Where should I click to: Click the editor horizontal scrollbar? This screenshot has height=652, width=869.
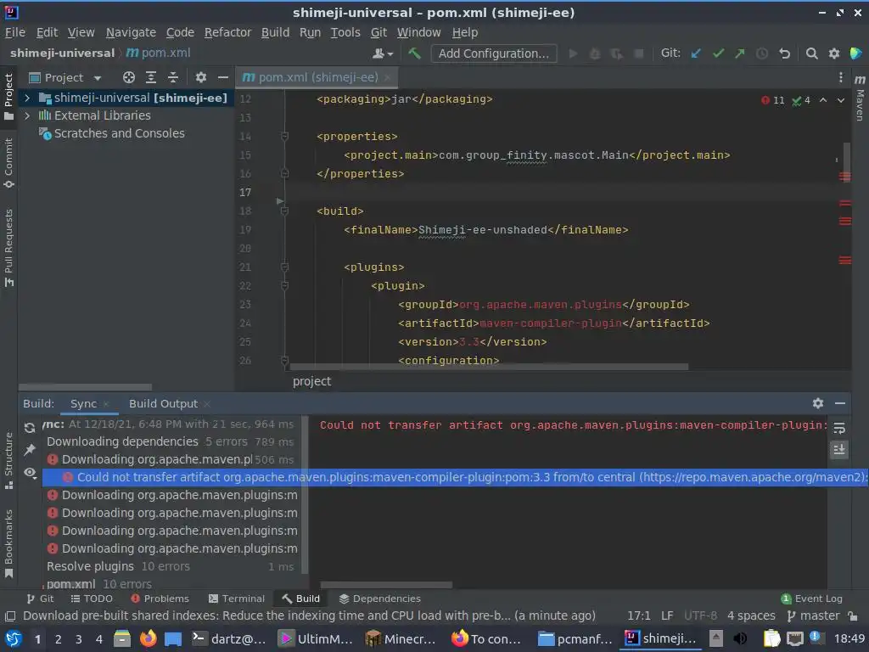click(489, 367)
